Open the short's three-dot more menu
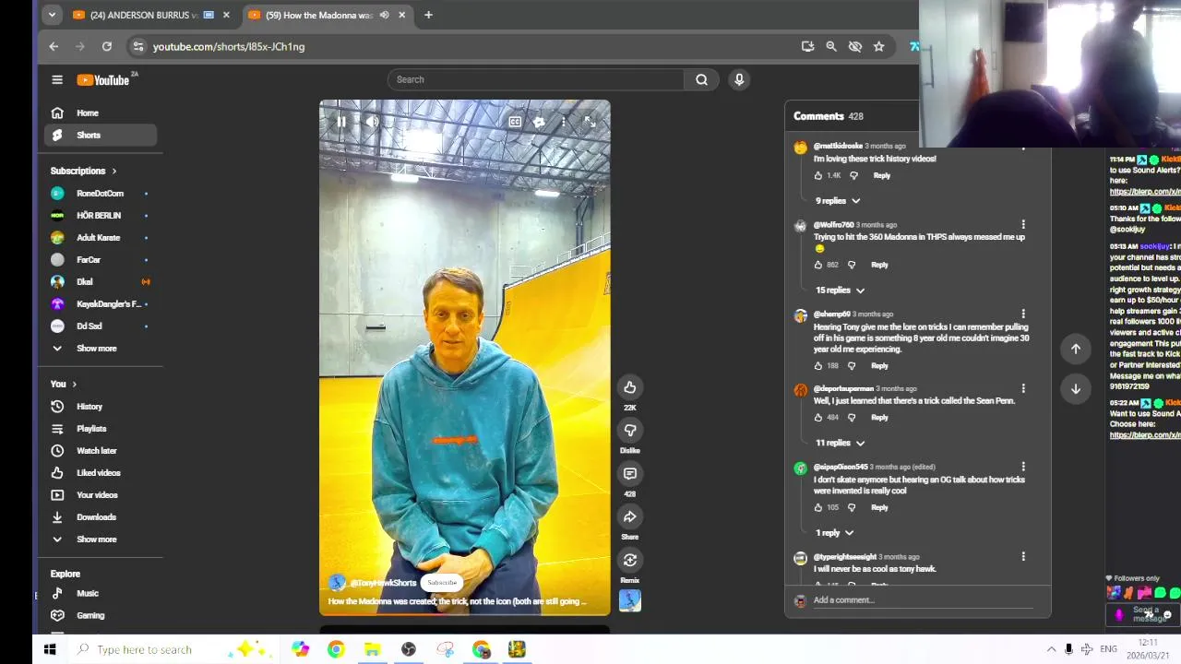The image size is (1181, 664). click(x=564, y=122)
